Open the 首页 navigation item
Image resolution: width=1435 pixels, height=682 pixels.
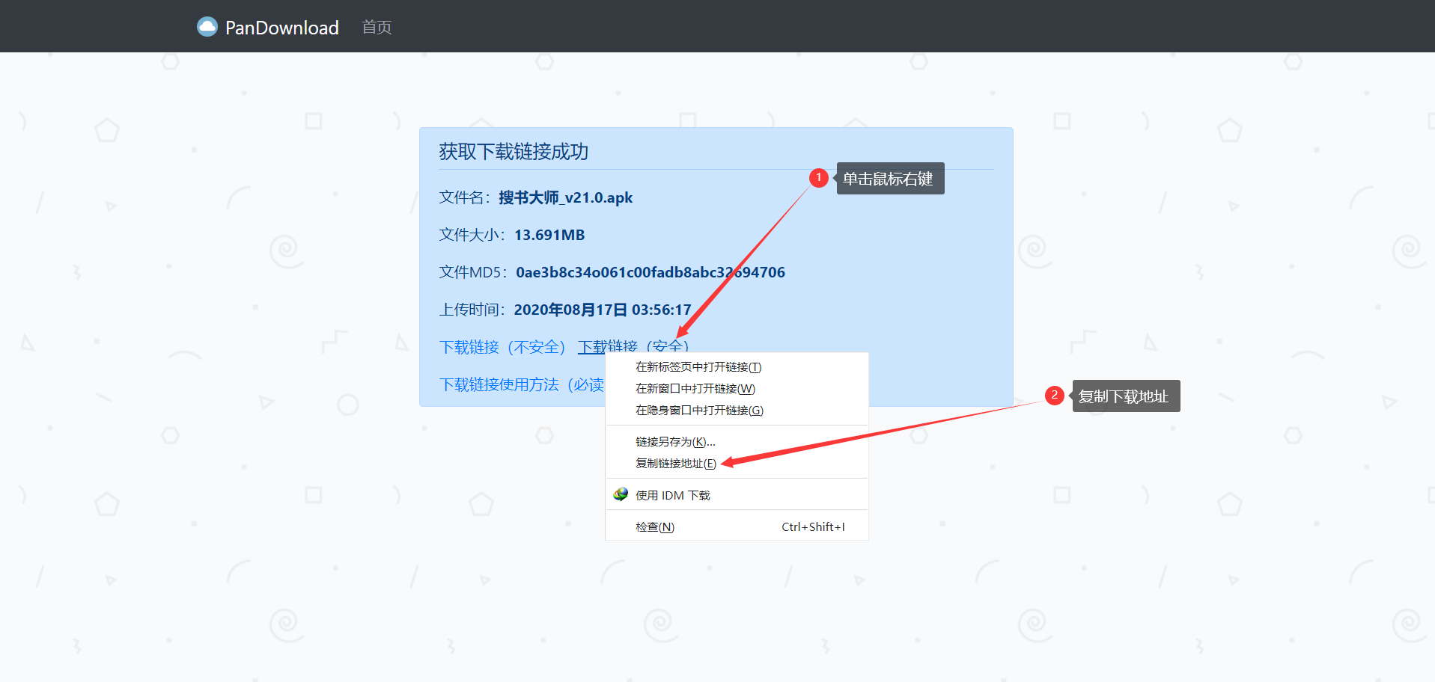[376, 27]
